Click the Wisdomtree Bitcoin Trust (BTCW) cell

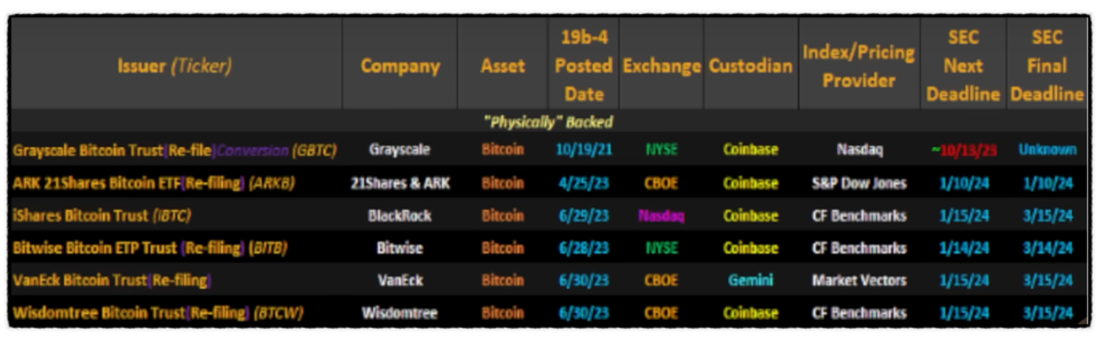158,313
